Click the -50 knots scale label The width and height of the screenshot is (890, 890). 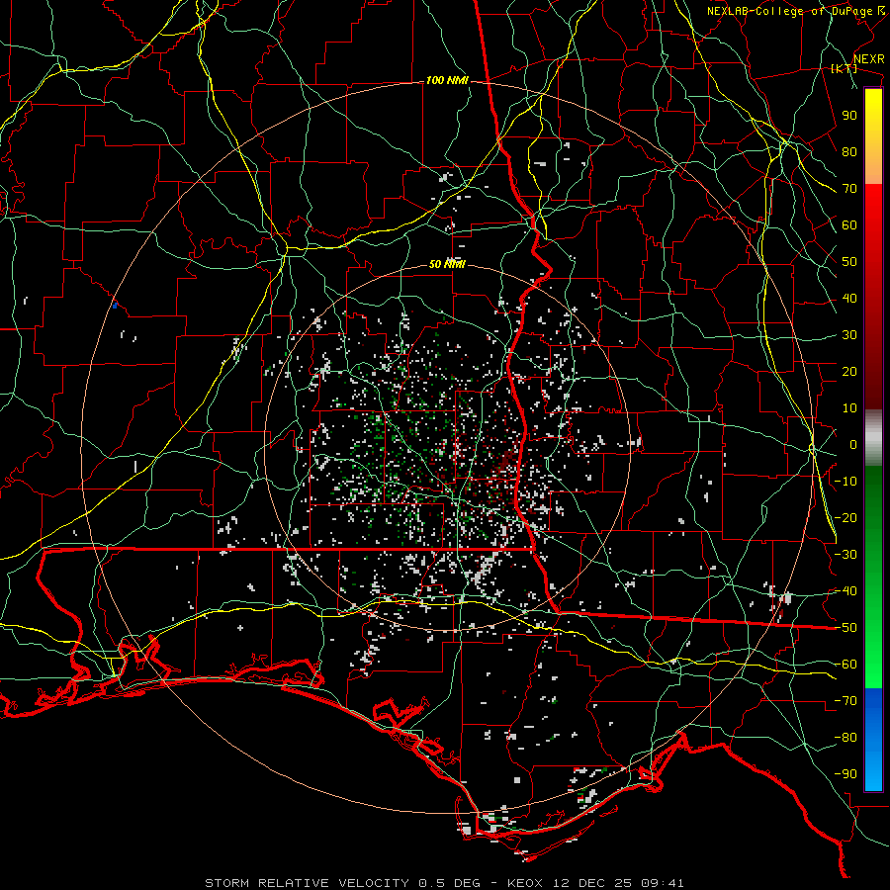(845, 628)
